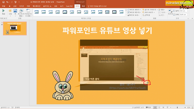Select the rabbit picture on slide

(x=63, y=86)
